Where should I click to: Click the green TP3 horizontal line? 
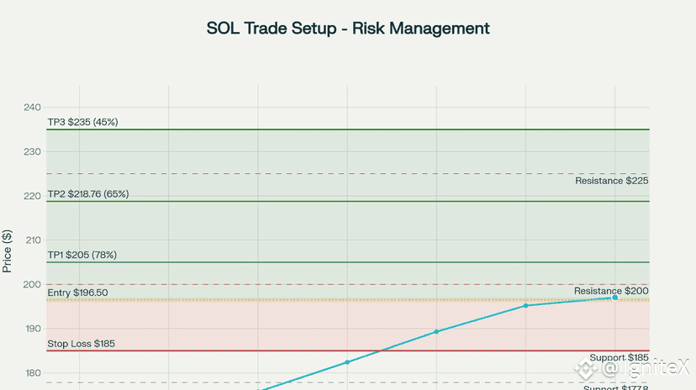[347, 129]
